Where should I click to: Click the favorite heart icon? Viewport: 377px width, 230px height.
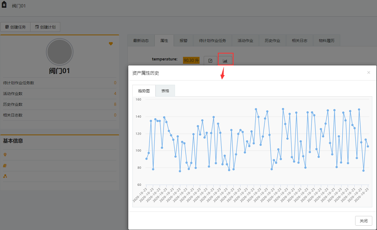click(x=111, y=44)
